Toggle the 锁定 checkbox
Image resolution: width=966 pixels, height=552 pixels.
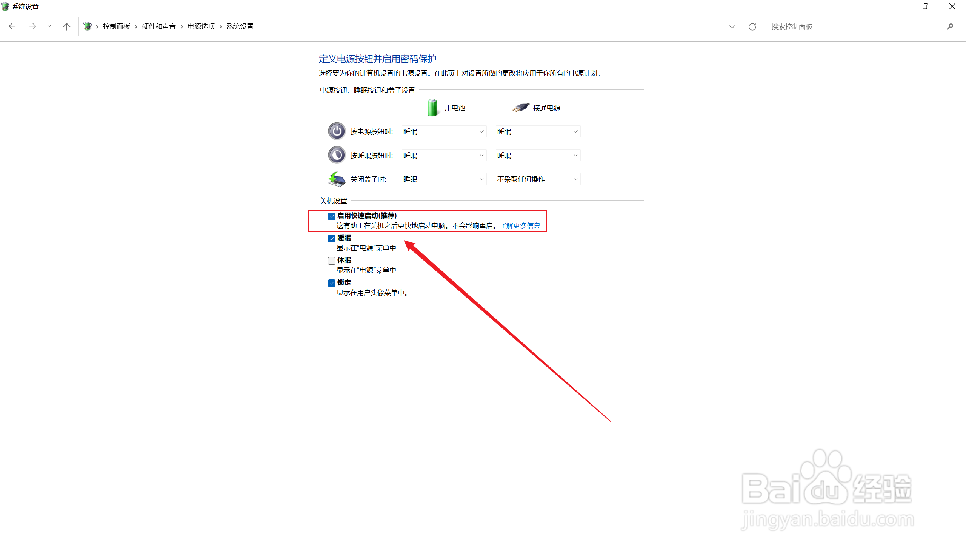tap(331, 283)
